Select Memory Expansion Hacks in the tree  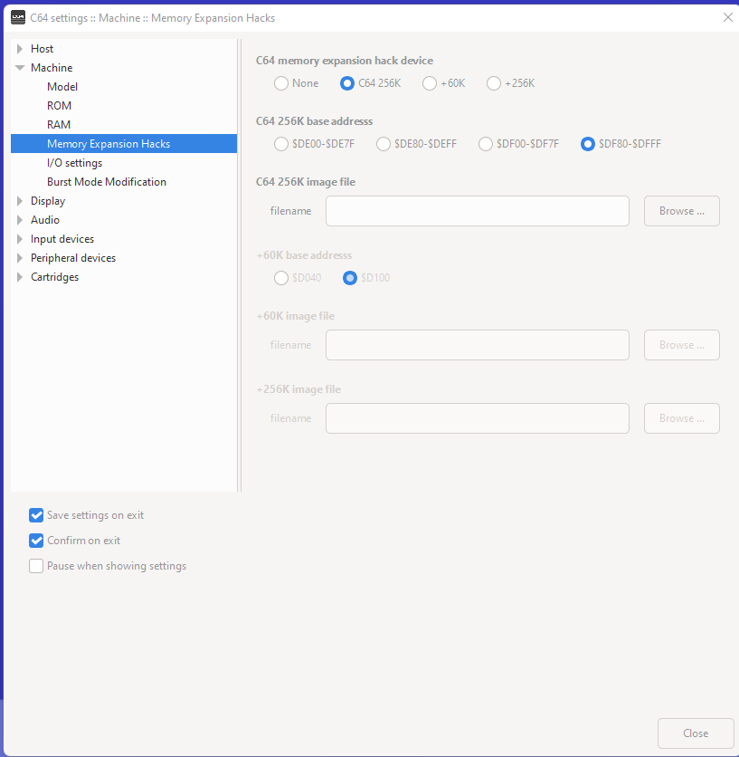click(124, 144)
